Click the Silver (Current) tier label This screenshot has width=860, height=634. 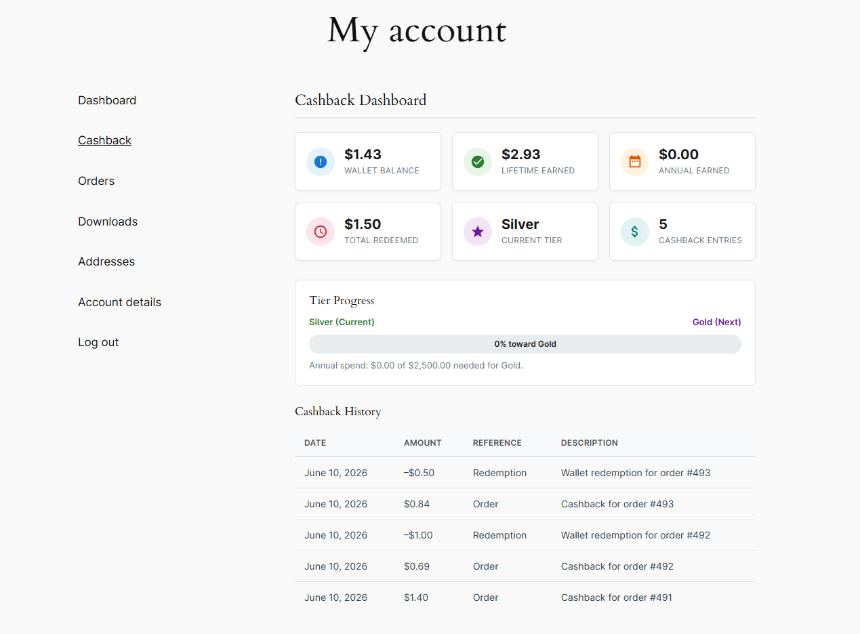[x=342, y=322]
